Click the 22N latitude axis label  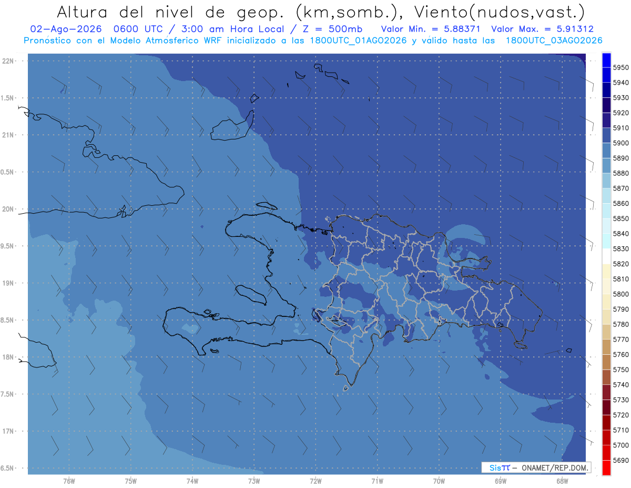(x=8, y=61)
